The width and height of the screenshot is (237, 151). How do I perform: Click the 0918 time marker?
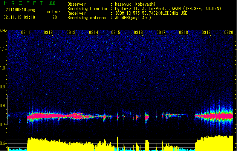point(183,32)
